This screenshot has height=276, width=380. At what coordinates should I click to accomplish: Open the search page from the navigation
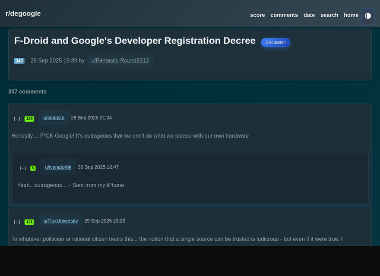pyautogui.click(x=329, y=15)
